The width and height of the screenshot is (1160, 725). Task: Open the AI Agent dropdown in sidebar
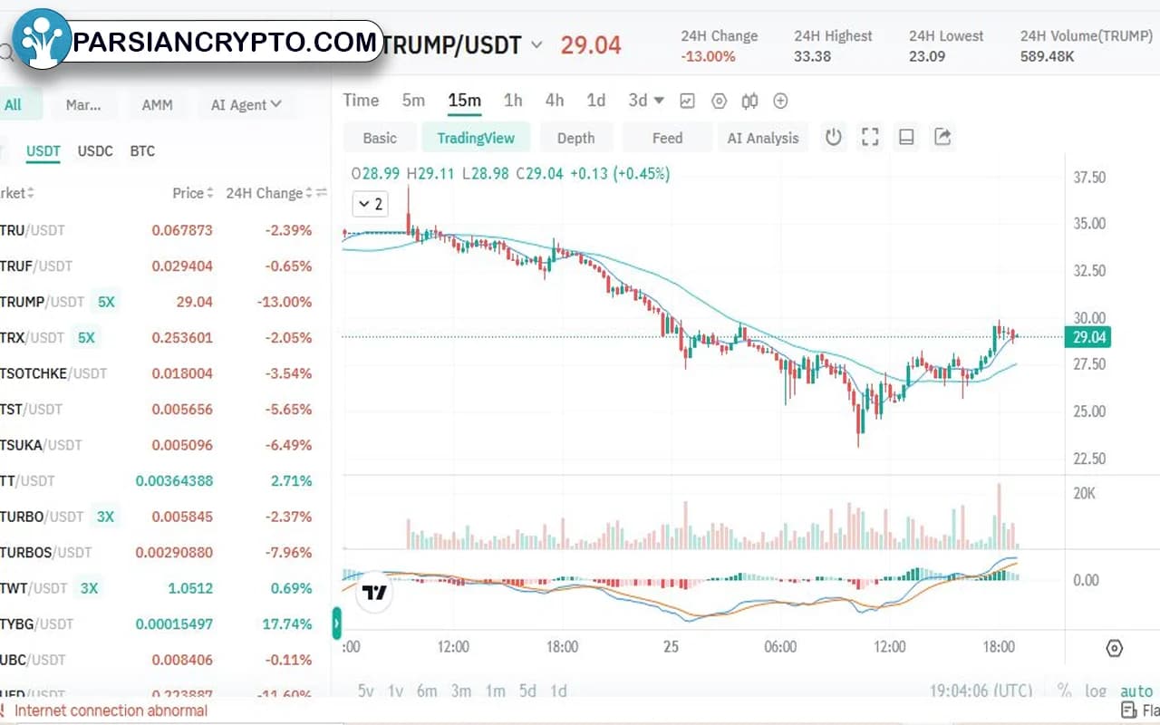pos(246,104)
